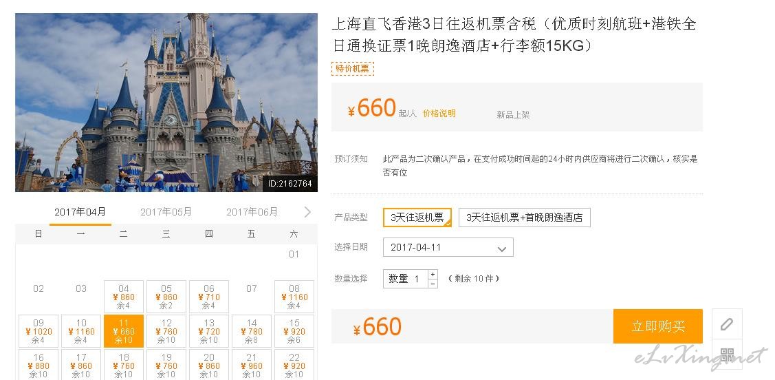Screen dimensions: 775x380
Task: Pick April 21 priced ¥960
Action: [x=252, y=365]
